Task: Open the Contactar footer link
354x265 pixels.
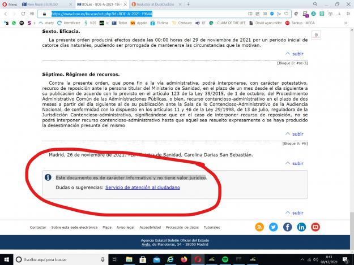Action: pos(38,227)
